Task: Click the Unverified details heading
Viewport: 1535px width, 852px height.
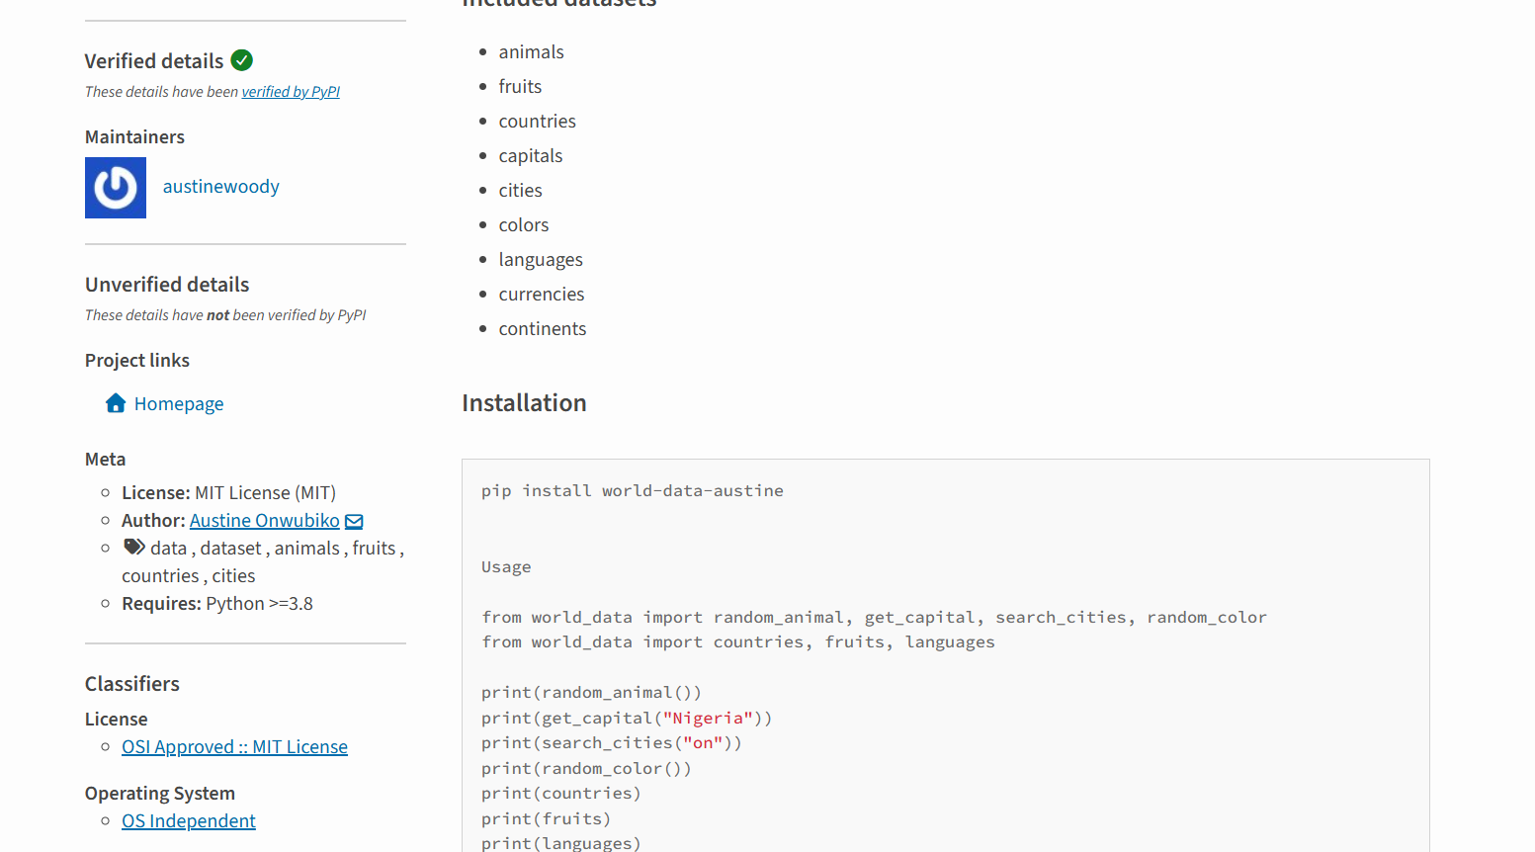Action: [166, 284]
